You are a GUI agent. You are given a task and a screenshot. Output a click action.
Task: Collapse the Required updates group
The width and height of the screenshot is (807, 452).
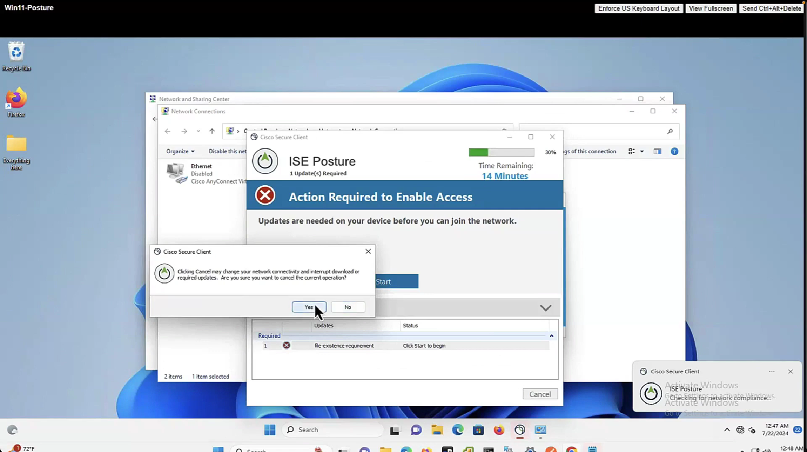click(551, 336)
